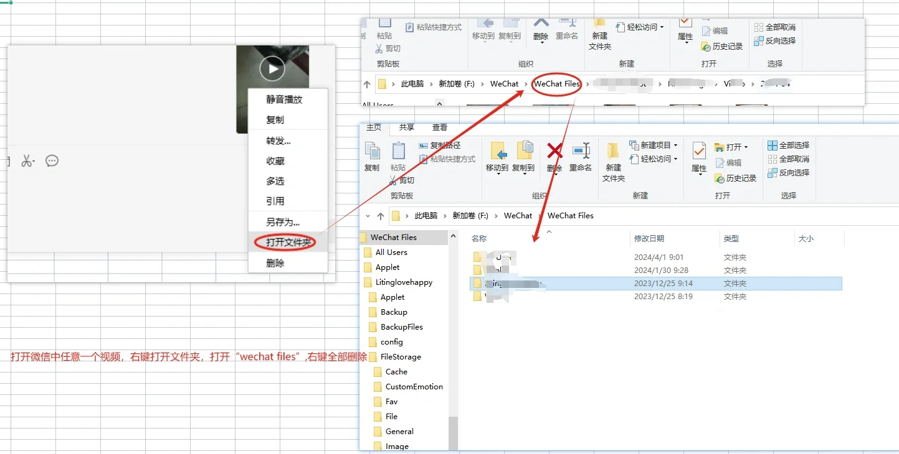Click 另存为... in the context menu

pos(283,222)
